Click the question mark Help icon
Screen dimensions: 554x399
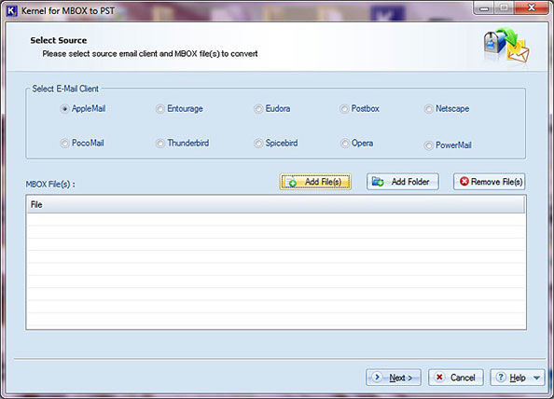tap(501, 378)
